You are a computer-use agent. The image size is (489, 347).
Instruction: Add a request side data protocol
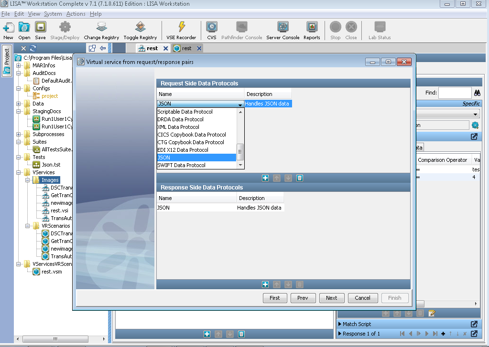tap(265, 178)
